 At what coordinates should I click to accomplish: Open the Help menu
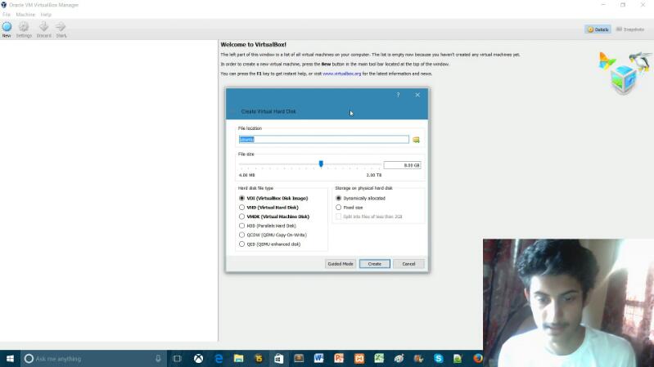tap(46, 15)
